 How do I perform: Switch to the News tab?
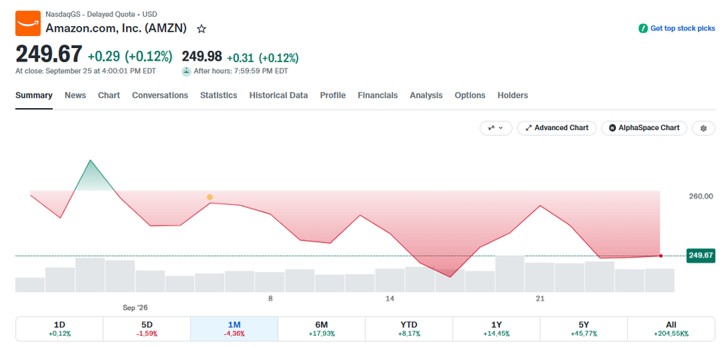[x=75, y=95]
